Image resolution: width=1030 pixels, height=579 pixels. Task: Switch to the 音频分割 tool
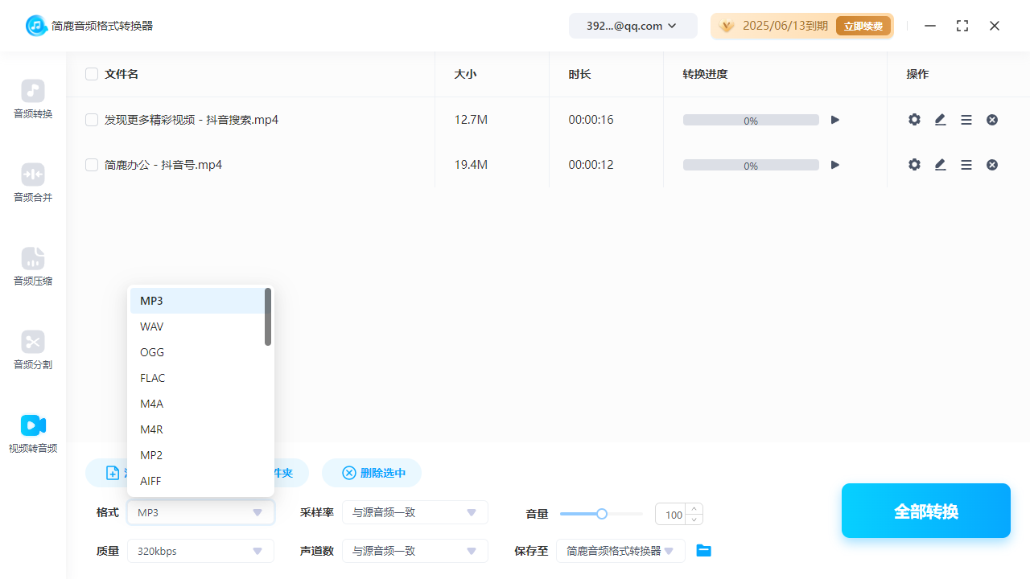coord(32,351)
